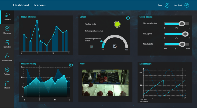Toggle the Automatic production speed checkbox

(91, 47)
